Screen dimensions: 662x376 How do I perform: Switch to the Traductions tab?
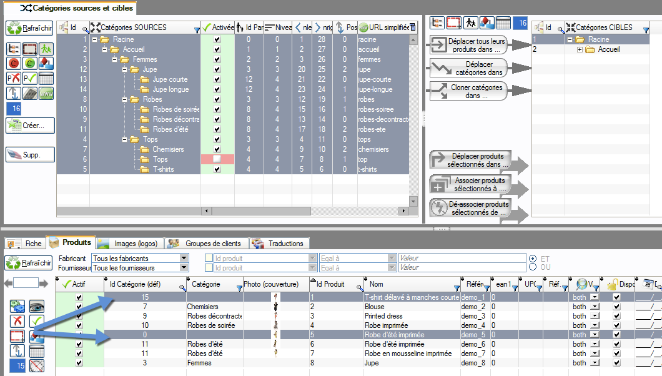tap(285, 244)
